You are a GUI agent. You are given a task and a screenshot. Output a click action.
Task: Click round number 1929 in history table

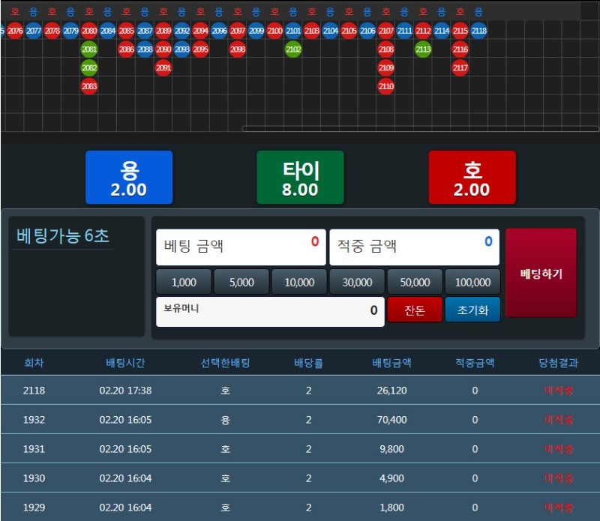click(34, 508)
